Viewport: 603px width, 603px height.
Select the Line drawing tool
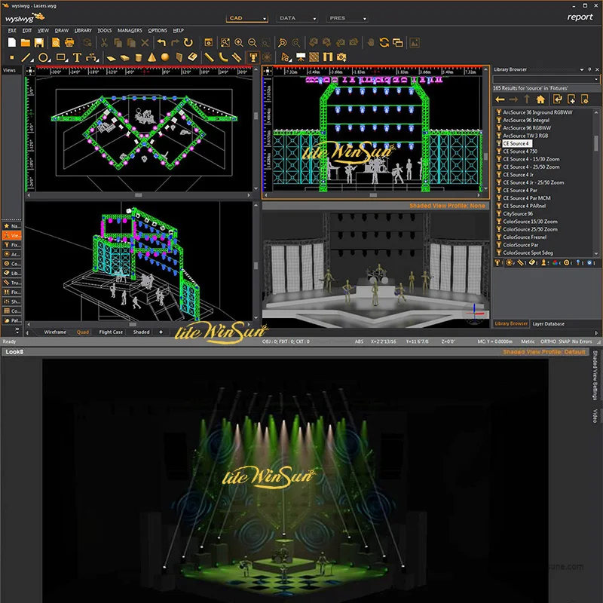26,57
